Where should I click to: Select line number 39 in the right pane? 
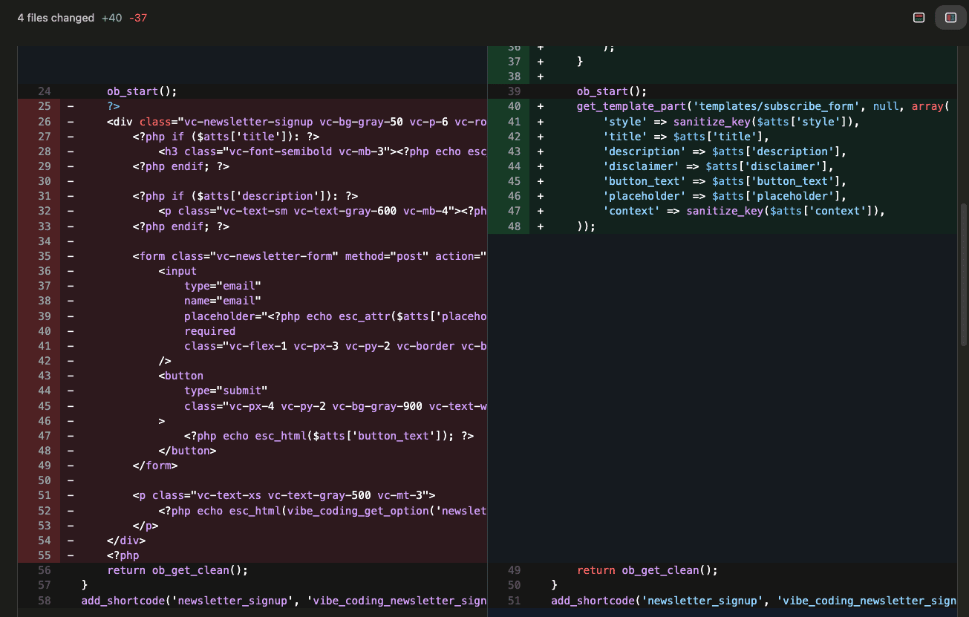click(x=515, y=91)
